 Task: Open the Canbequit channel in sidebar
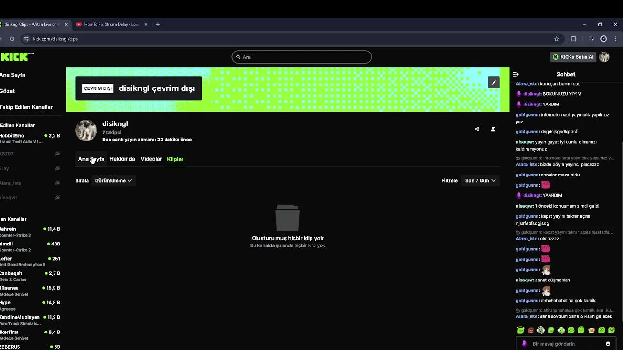point(30,276)
